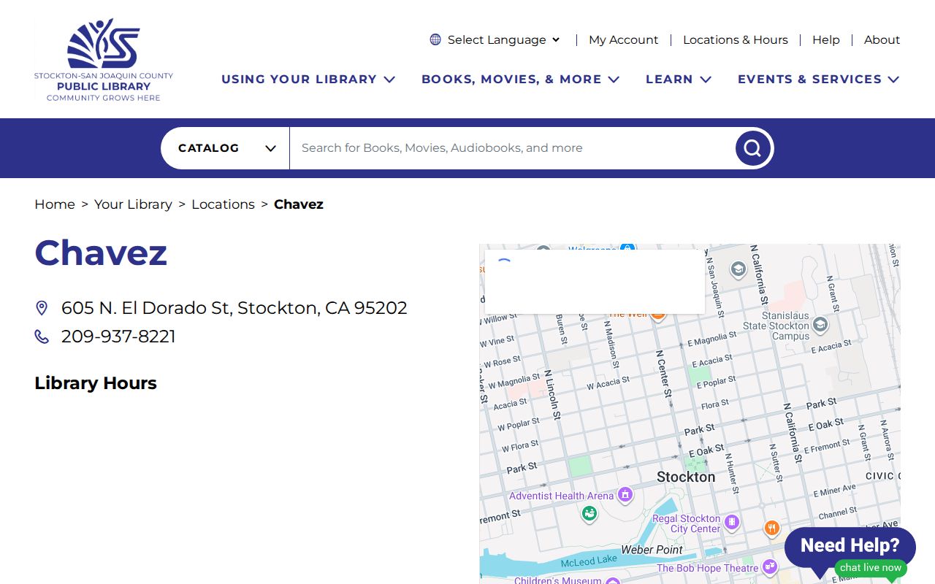
Task: Open Locations breadcrumb link
Action: (223, 204)
